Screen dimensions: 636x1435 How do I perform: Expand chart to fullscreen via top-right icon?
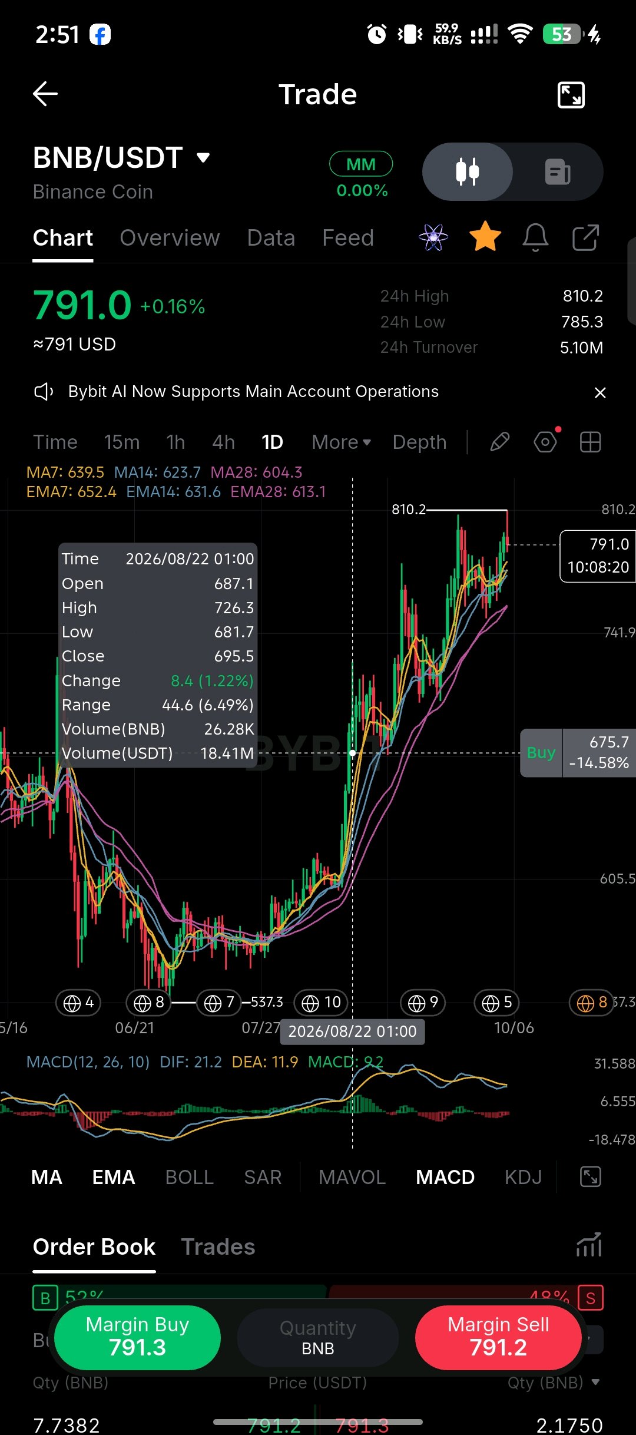point(571,95)
